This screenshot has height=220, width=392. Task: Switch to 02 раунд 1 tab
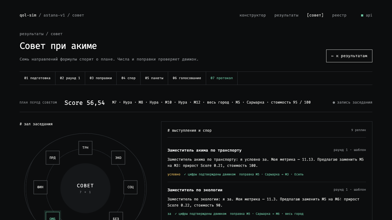tap(70, 78)
